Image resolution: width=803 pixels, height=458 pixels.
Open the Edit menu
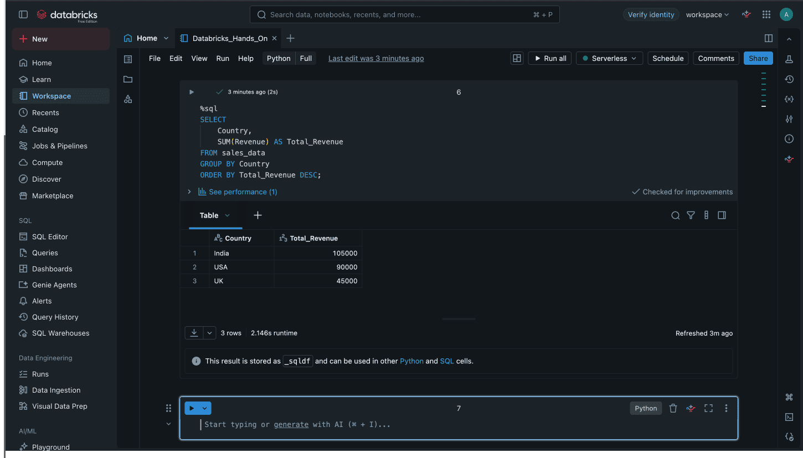(x=176, y=58)
